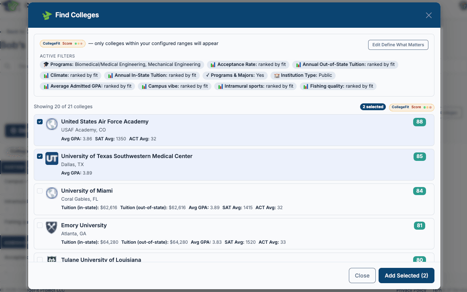Uncheck University of Texas Southwestern checkbox
The width and height of the screenshot is (467, 292).
40,156
